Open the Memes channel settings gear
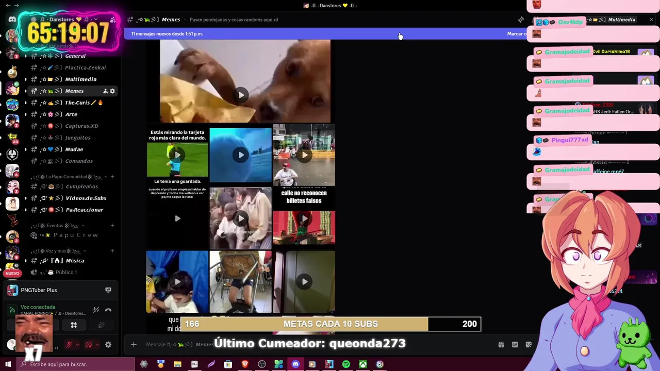The image size is (660, 371). point(112,91)
